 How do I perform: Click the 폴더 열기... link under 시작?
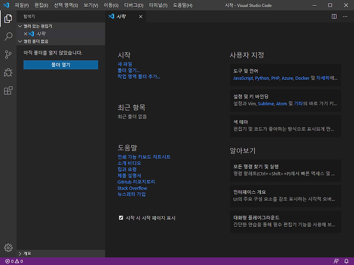coord(129,70)
